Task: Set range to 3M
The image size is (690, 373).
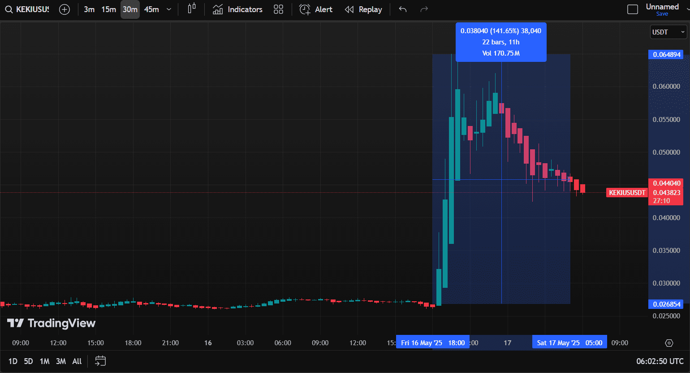Action: [61, 361]
